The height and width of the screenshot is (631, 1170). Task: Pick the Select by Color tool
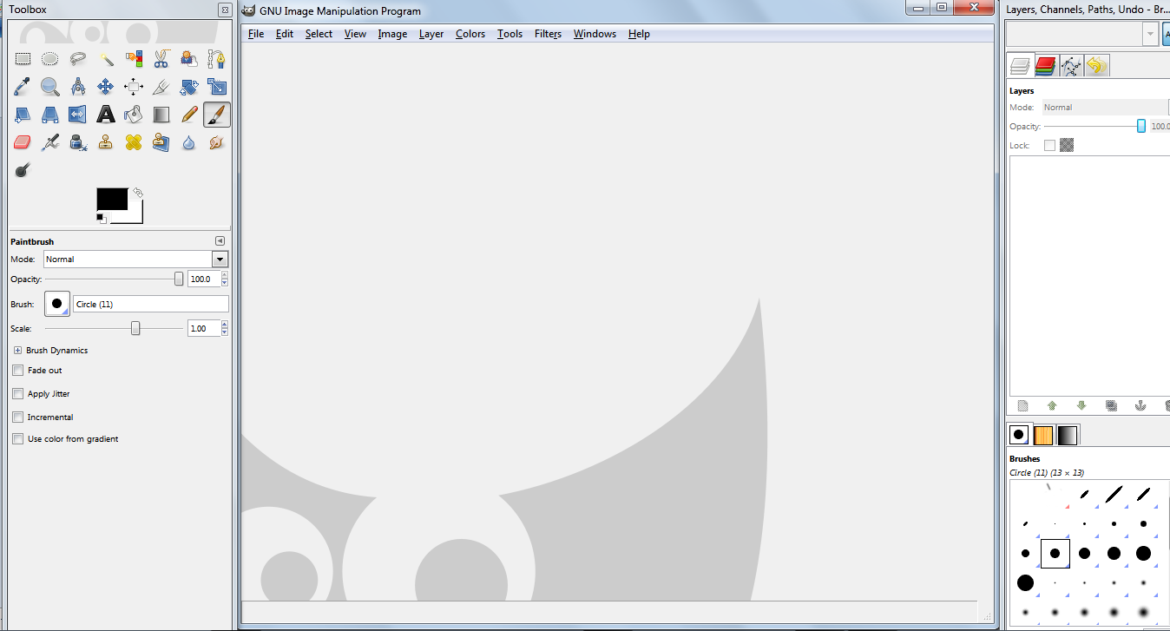click(x=134, y=59)
